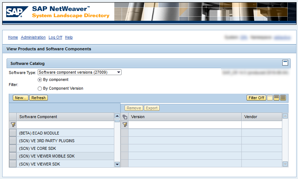Image resolution: width=298 pixels, height=179 pixels.
Task: Open the Administration menu link
Action: point(33,37)
